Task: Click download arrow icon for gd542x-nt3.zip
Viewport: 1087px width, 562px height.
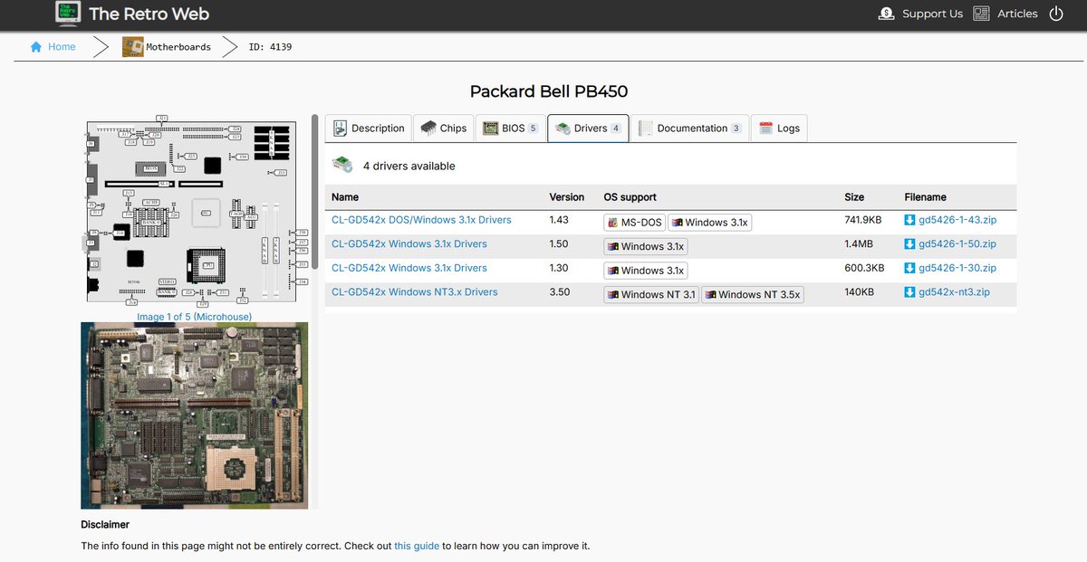Action: (910, 292)
